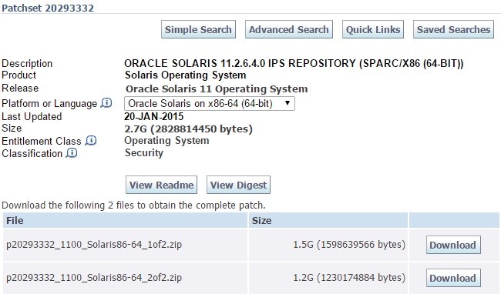Click the dropdown arrow of platform selector
501x294 pixels.
click(287, 103)
